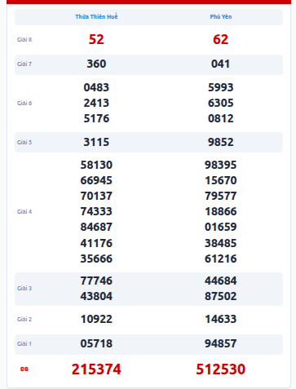Select Giải 8 number 62
The height and width of the screenshot is (389, 296).
[x=221, y=39]
